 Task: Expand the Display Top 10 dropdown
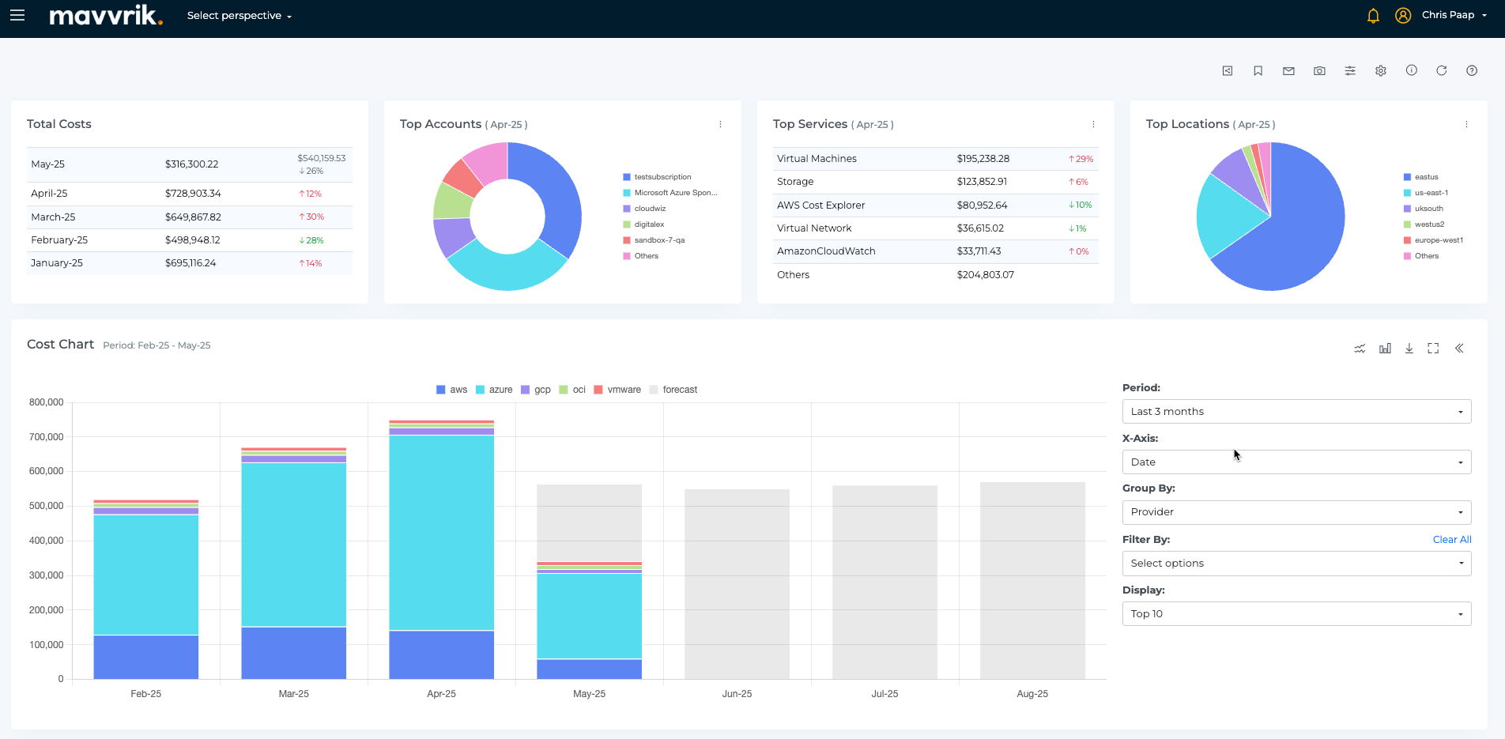click(1296, 614)
